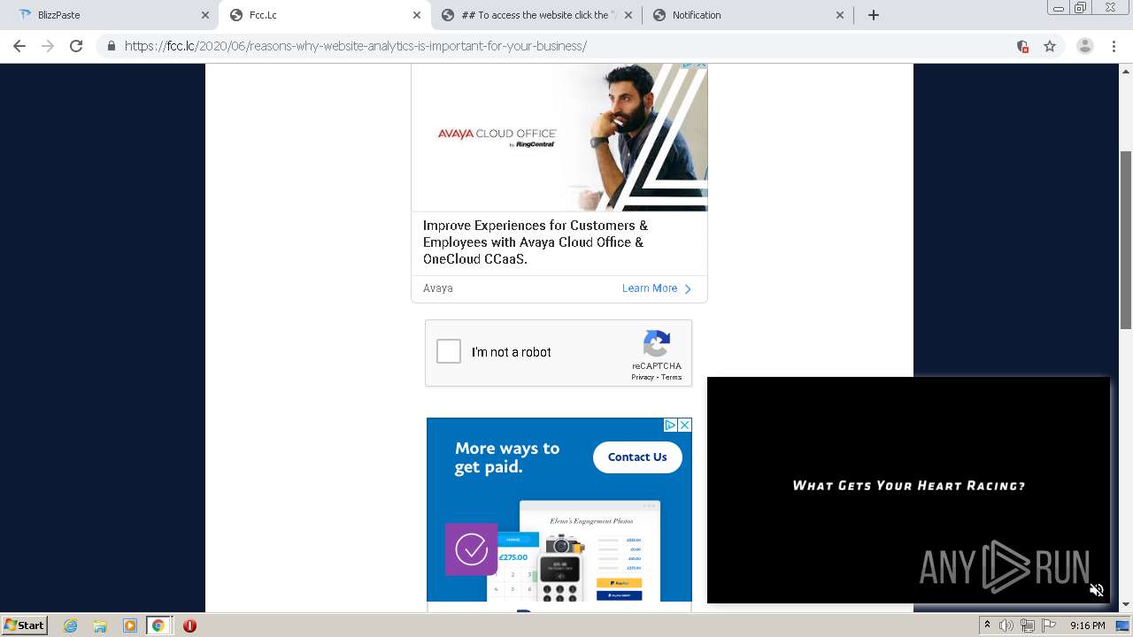This screenshot has height=637, width=1133.
Task: Reload the current page
Action: [x=76, y=46]
